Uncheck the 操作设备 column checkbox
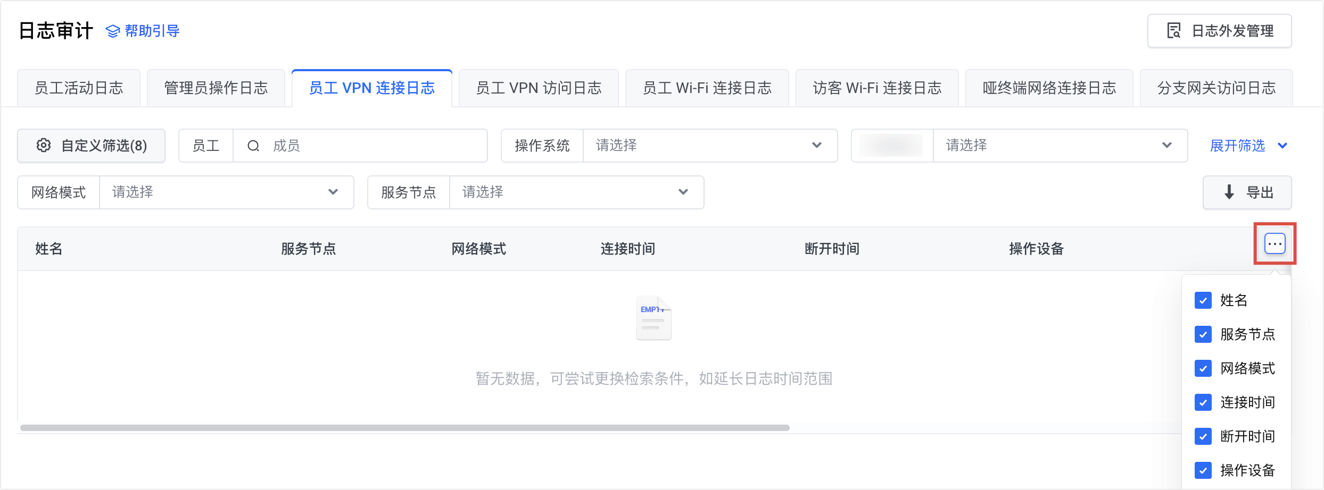This screenshot has width=1324, height=490. tap(1203, 470)
